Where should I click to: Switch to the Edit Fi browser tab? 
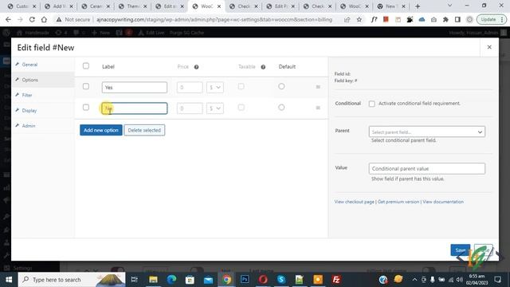click(x=280, y=6)
